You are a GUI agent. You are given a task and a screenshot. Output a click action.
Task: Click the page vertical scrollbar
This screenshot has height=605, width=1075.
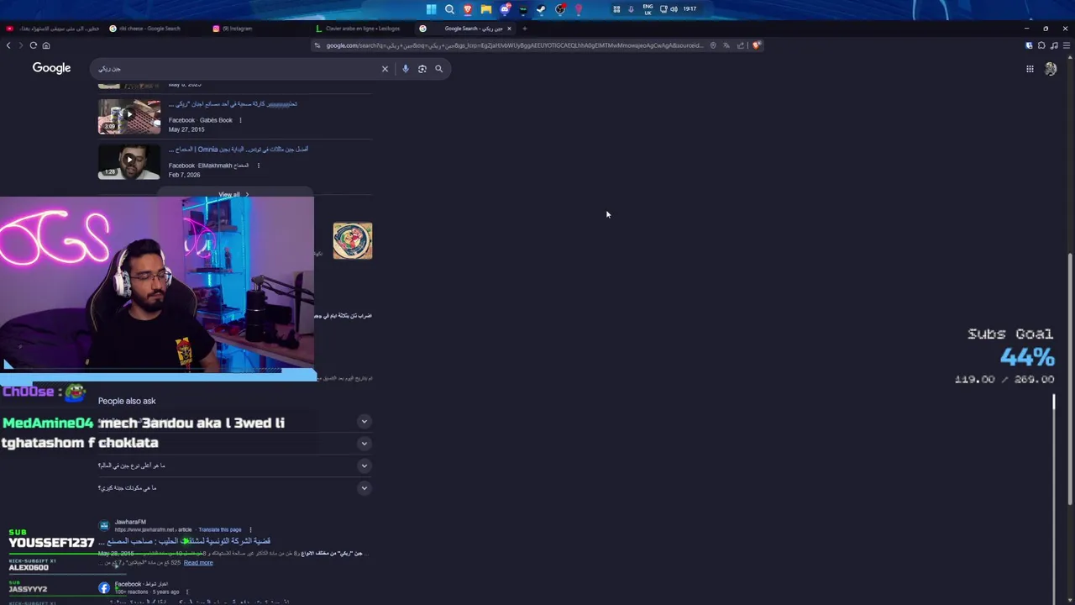tap(1069, 378)
